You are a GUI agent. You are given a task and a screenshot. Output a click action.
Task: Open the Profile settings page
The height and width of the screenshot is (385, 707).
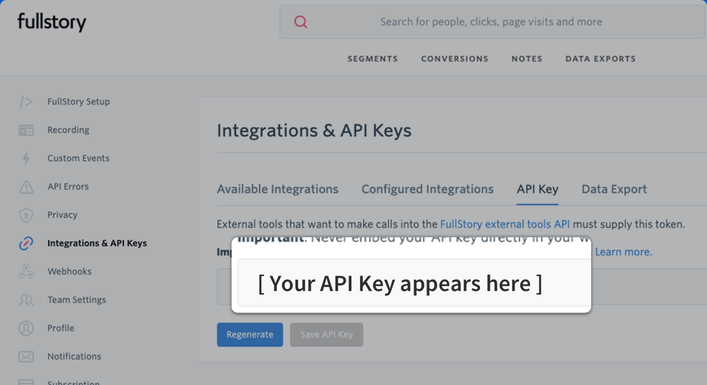pos(61,328)
